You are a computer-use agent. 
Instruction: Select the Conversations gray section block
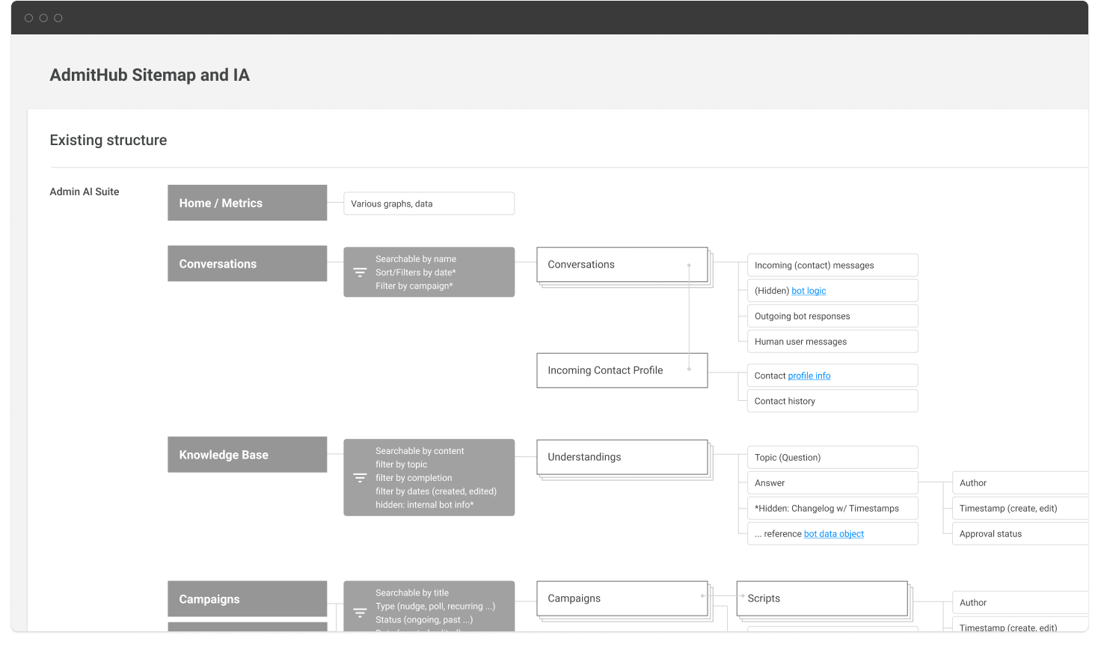click(247, 264)
